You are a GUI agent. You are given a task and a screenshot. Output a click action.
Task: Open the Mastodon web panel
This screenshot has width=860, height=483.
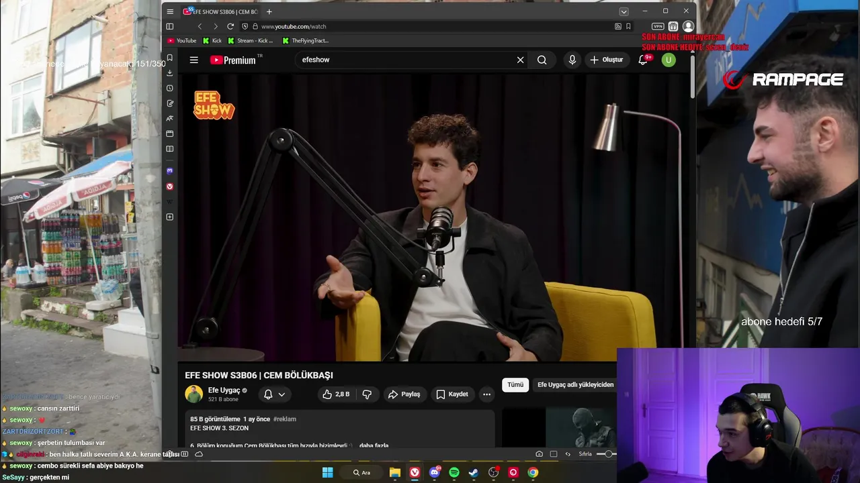pyautogui.click(x=170, y=171)
